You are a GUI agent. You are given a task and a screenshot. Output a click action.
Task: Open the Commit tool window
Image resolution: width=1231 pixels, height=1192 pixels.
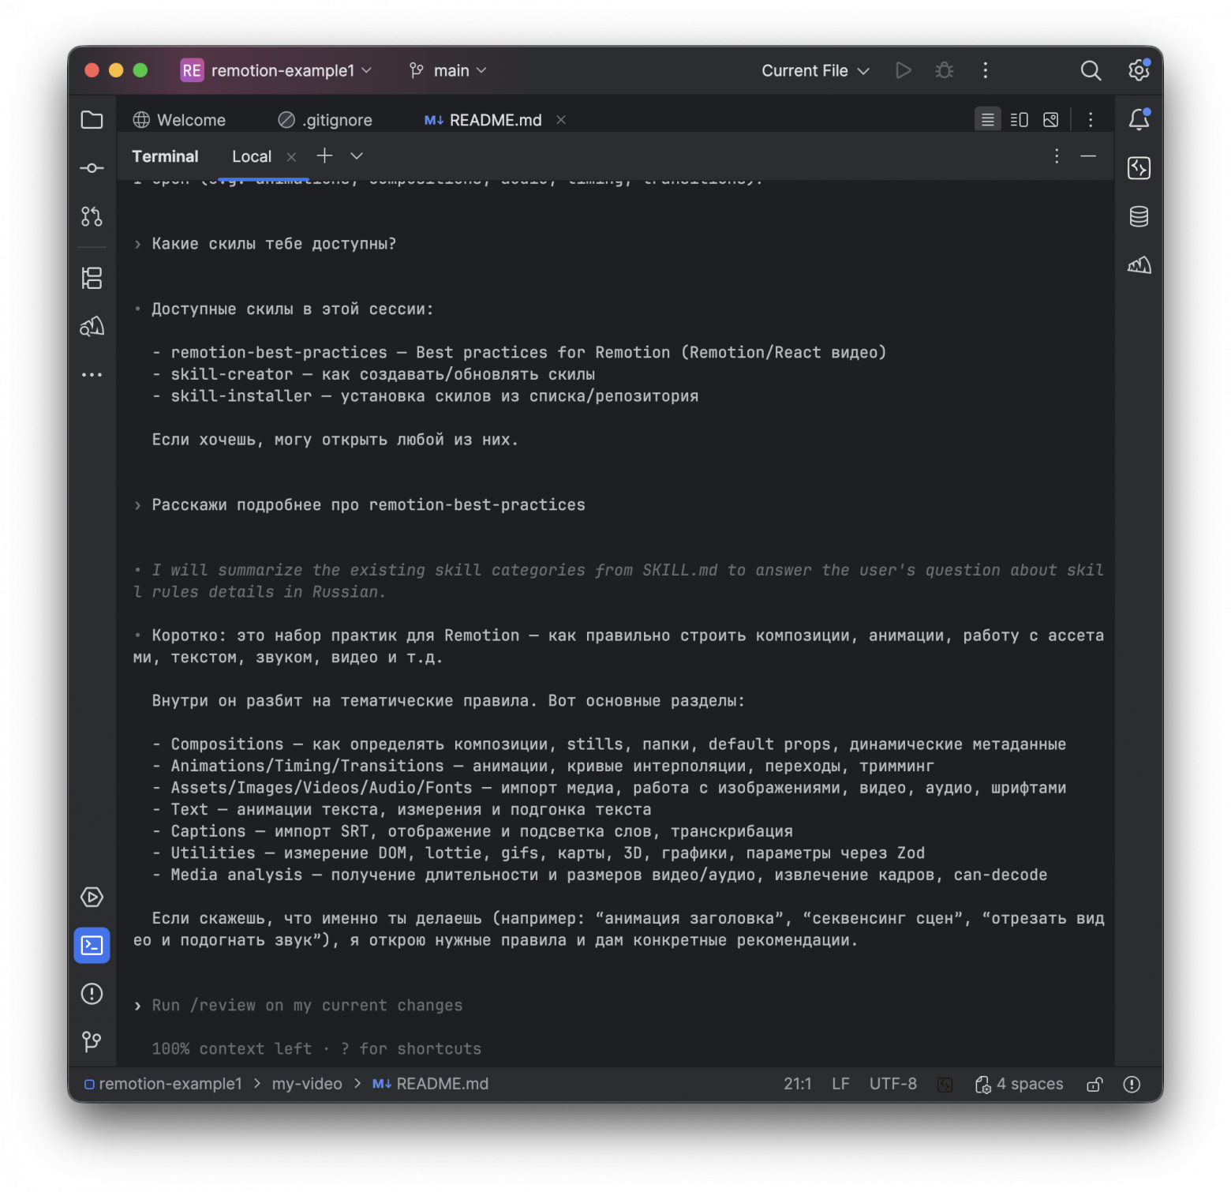(x=92, y=168)
